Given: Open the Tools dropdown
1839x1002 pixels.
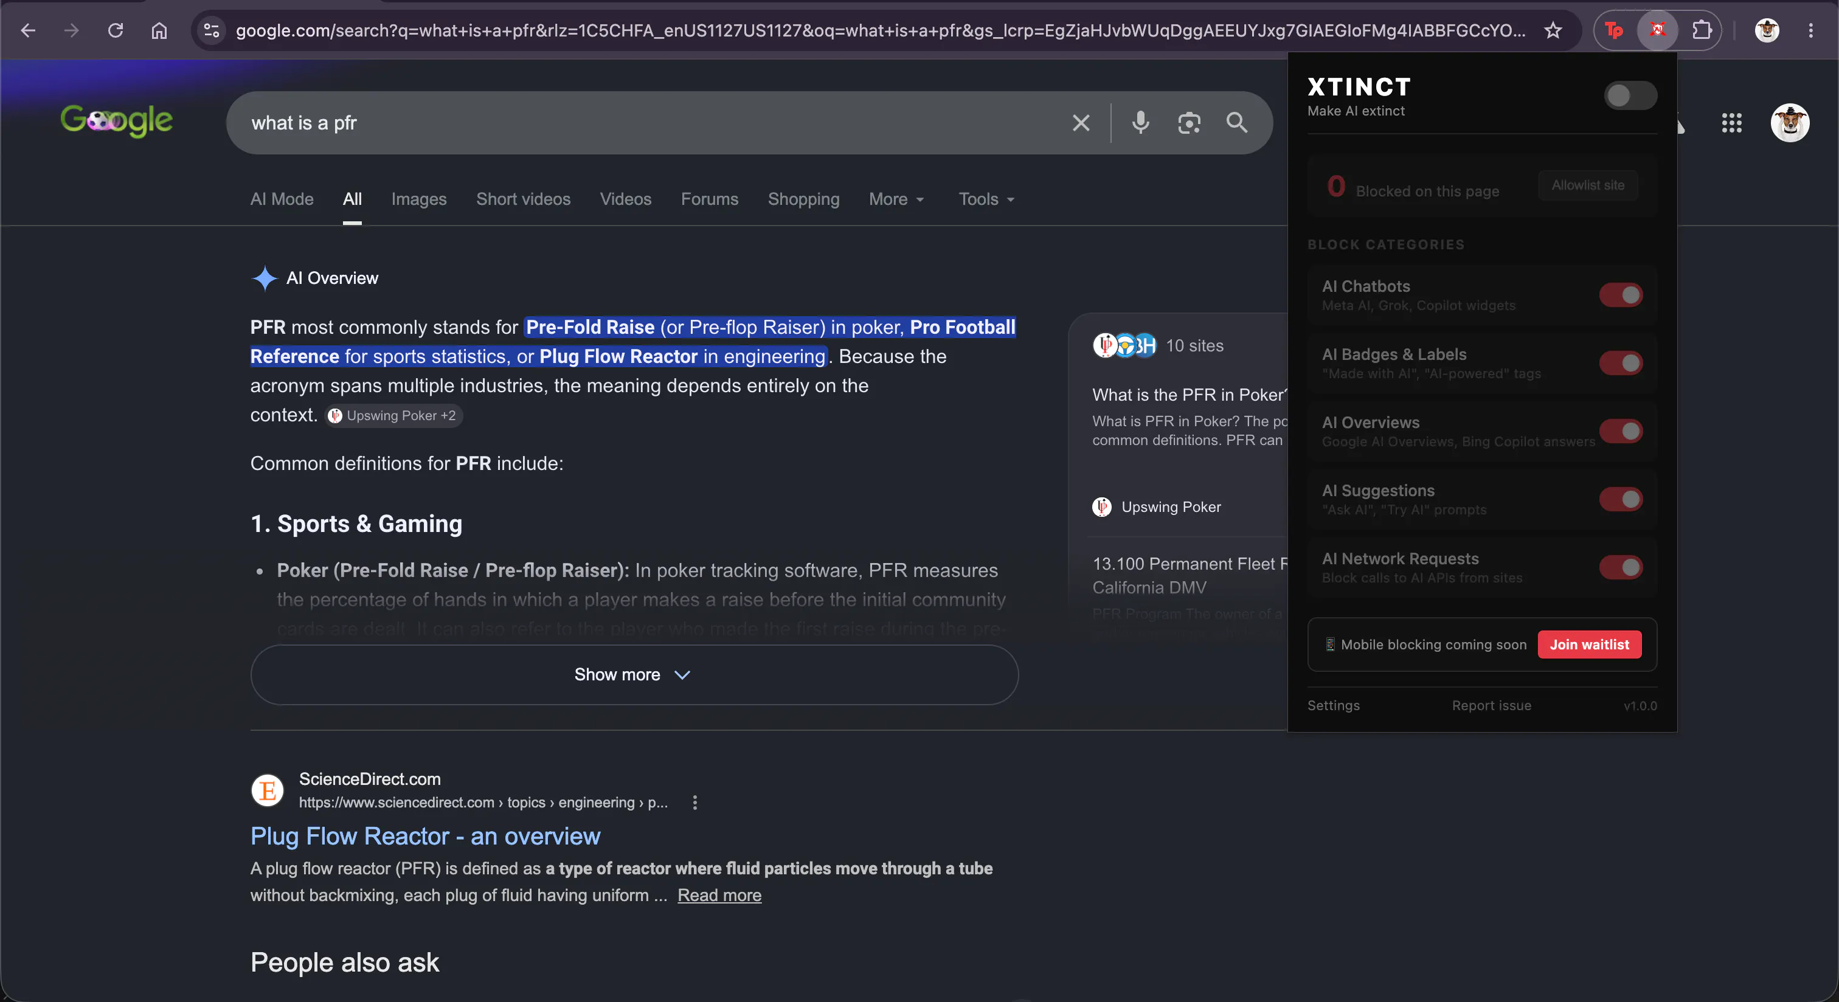Looking at the screenshot, I should pyautogui.click(x=986, y=199).
